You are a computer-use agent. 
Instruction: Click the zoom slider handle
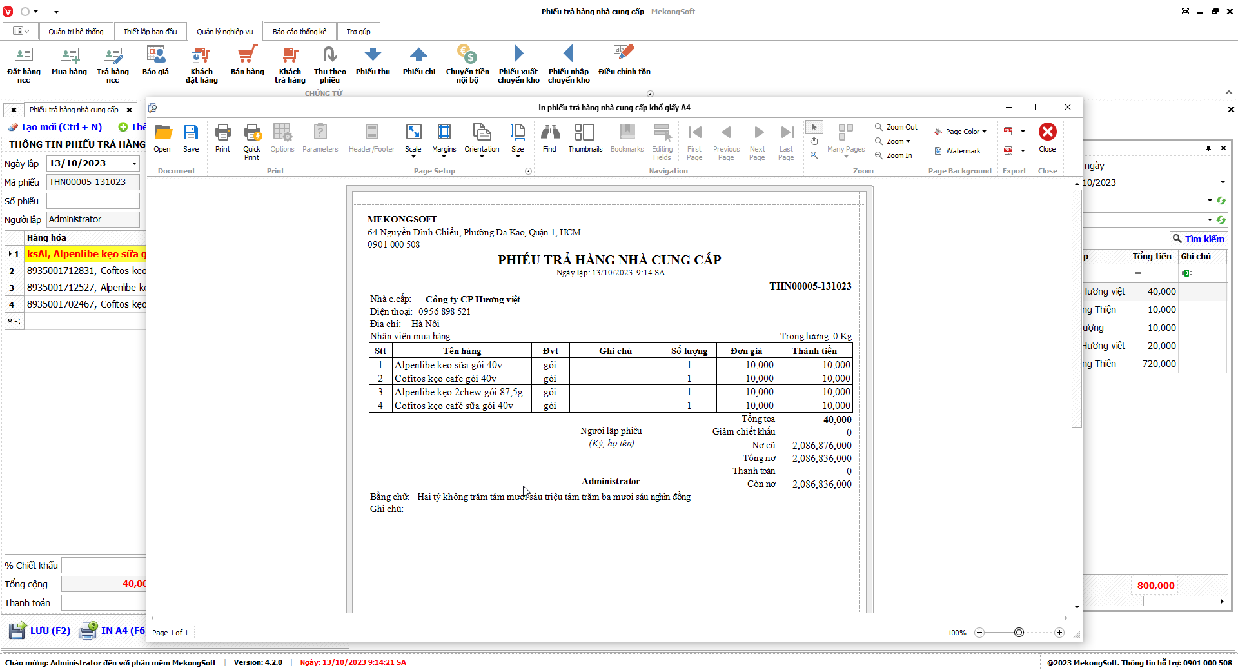1019,633
